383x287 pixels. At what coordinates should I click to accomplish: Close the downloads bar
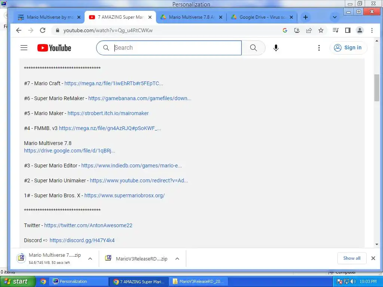(373, 258)
